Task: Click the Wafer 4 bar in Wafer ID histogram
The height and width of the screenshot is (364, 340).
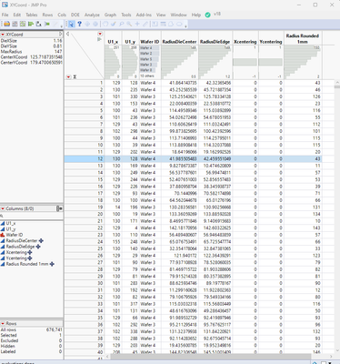Action: point(149,48)
